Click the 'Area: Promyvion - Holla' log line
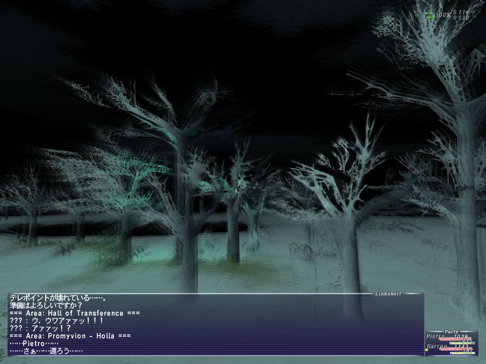Screen dimensions: 486x364 pos(70,336)
